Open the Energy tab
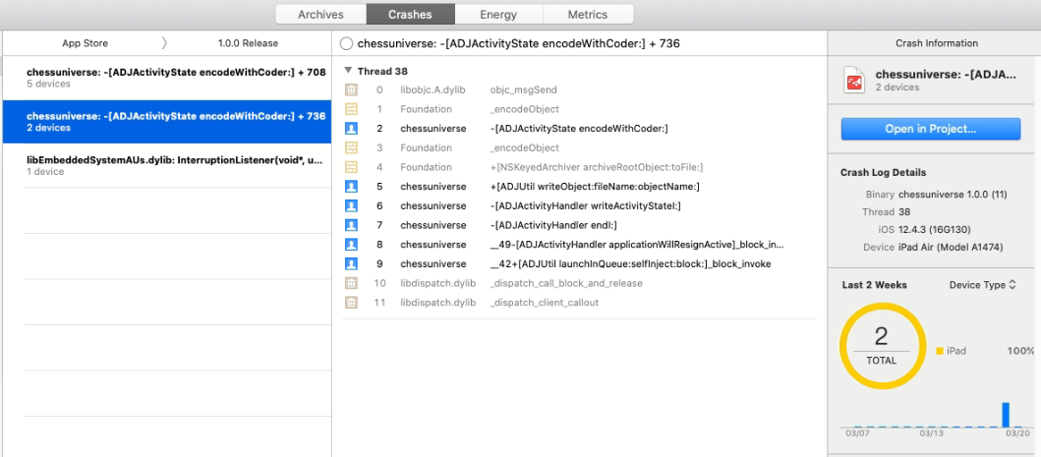 (x=499, y=14)
